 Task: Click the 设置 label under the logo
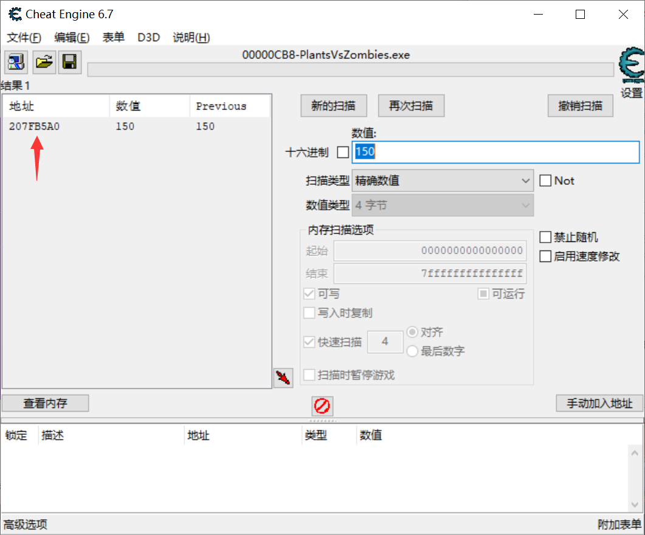coord(632,94)
